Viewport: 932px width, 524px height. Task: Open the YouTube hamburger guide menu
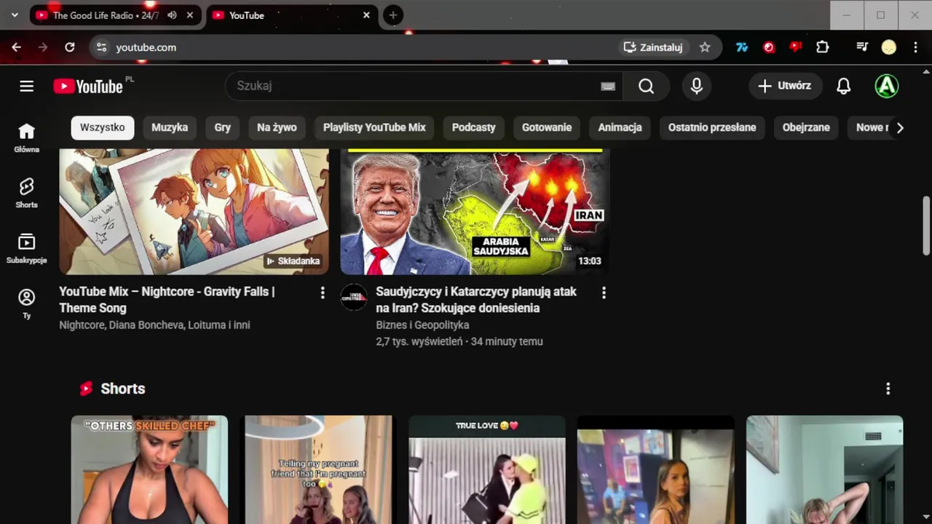coord(27,86)
